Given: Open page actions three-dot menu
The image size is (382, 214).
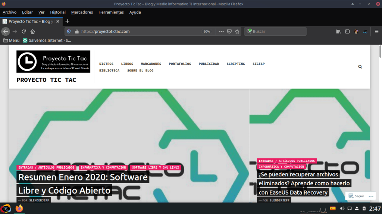Looking at the screenshot, I should pyautogui.click(x=221, y=32).
